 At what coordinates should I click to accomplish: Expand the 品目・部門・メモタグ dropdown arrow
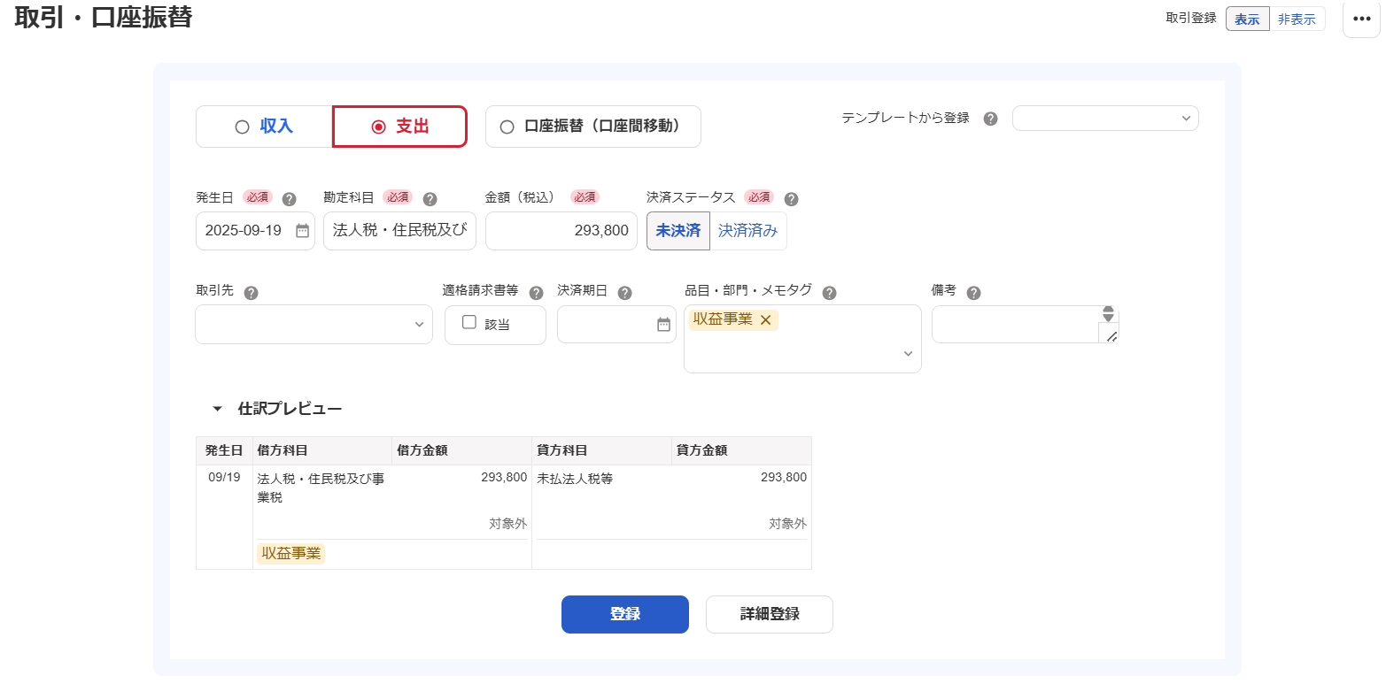tap(908, 354)
